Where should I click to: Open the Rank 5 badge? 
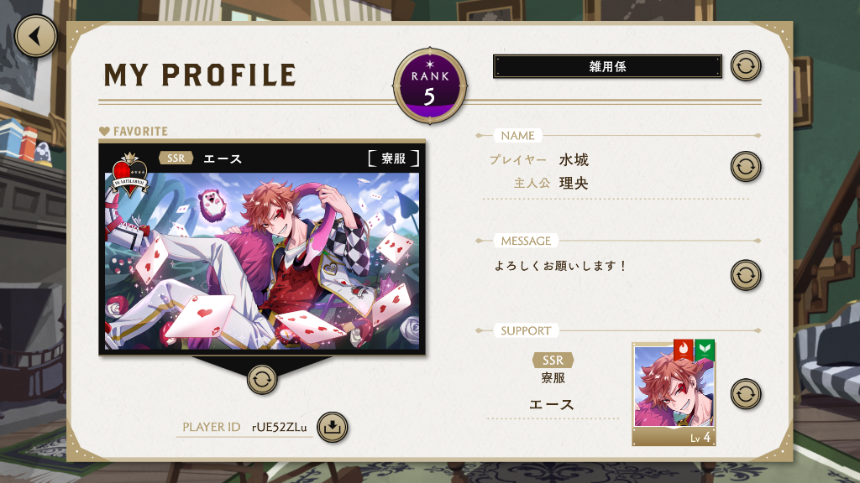coord(430,86)
